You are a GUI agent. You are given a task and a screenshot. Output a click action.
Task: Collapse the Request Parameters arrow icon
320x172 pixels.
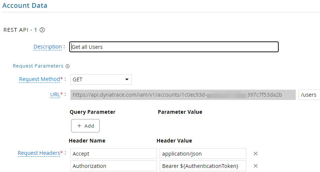pos(68,66)
